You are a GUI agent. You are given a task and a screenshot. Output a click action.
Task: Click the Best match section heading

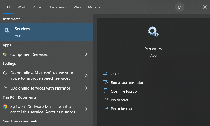[x=12, y=19]
